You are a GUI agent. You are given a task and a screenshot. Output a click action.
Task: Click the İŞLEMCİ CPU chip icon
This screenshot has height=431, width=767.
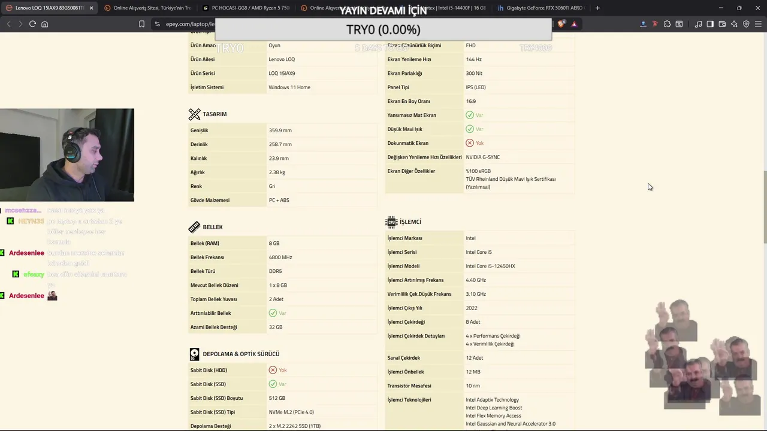[391, 222]
